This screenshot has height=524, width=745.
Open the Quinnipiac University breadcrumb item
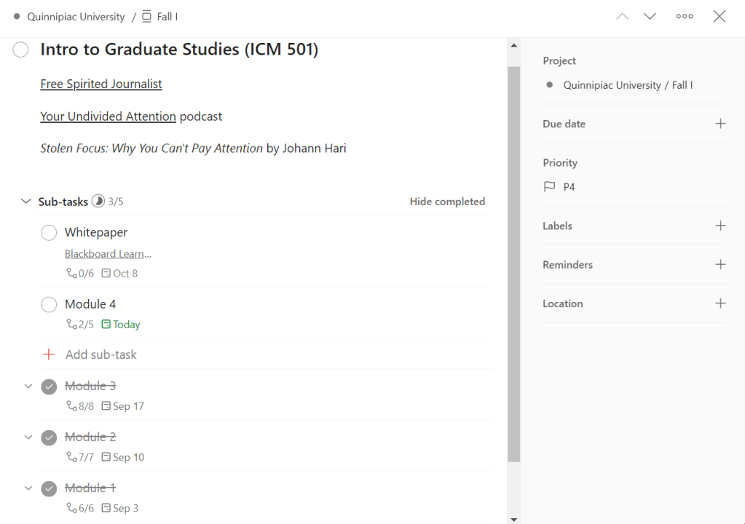coord(76,17)
